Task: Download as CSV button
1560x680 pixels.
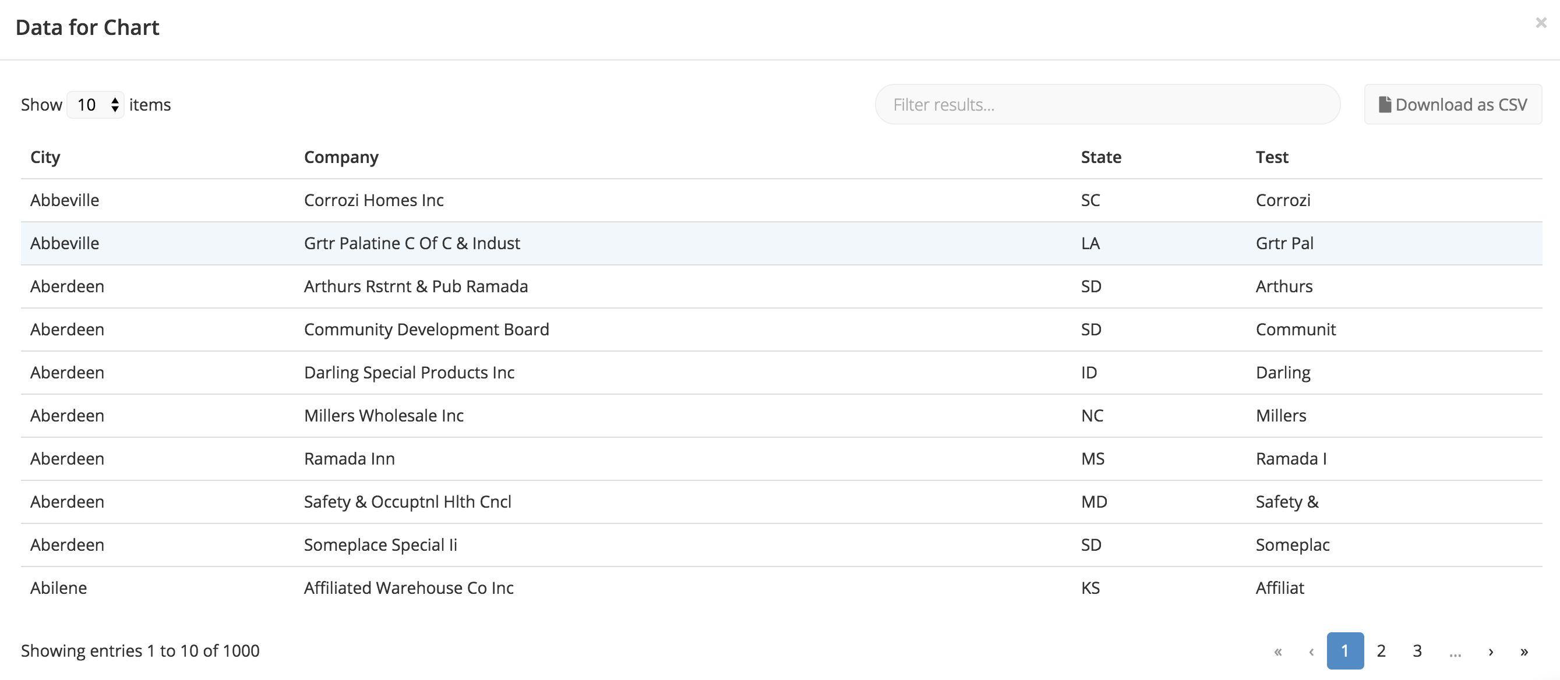Action: point(1452,105)
